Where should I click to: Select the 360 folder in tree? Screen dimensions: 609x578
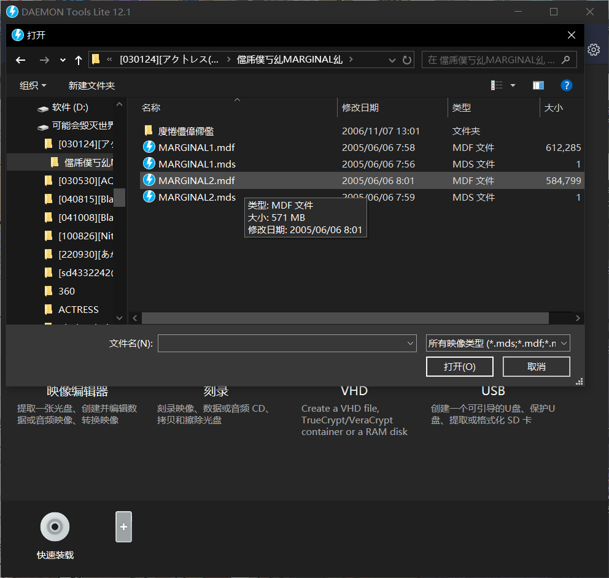tap(60, 291)
